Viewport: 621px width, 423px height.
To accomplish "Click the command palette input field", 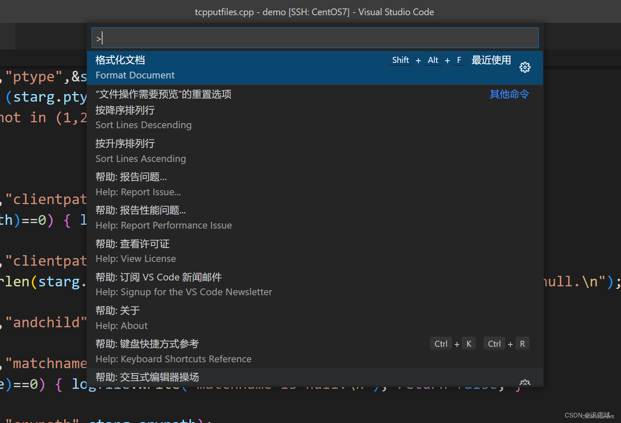I will 315,38.
